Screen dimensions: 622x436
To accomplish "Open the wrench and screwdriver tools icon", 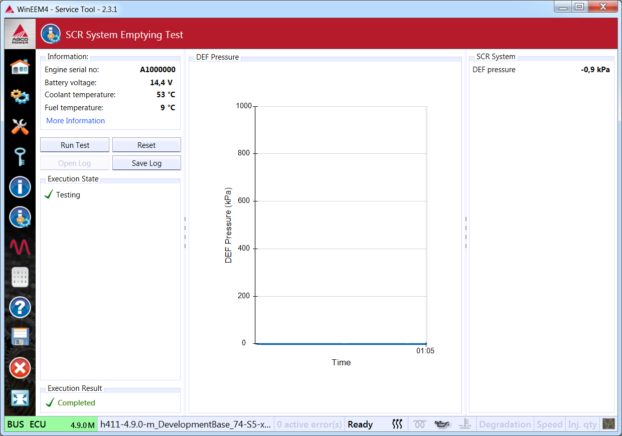I will pyautogui.click(x=20, y=126).
